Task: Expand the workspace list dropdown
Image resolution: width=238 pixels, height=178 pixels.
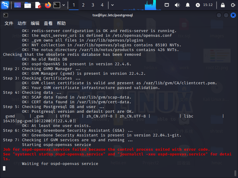Action: 112,5
